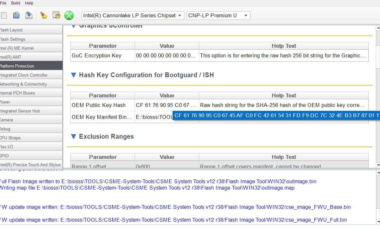Open build settings via the gear icon
Image resolution: width=380 pixels, height=229 pixels.
click(57, 15)
